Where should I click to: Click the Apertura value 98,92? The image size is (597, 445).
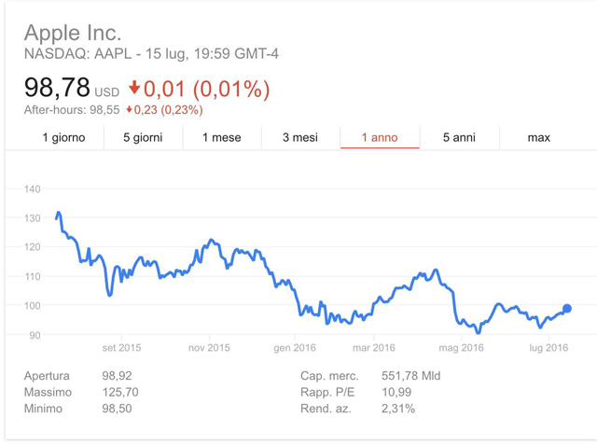click(116, 376)
